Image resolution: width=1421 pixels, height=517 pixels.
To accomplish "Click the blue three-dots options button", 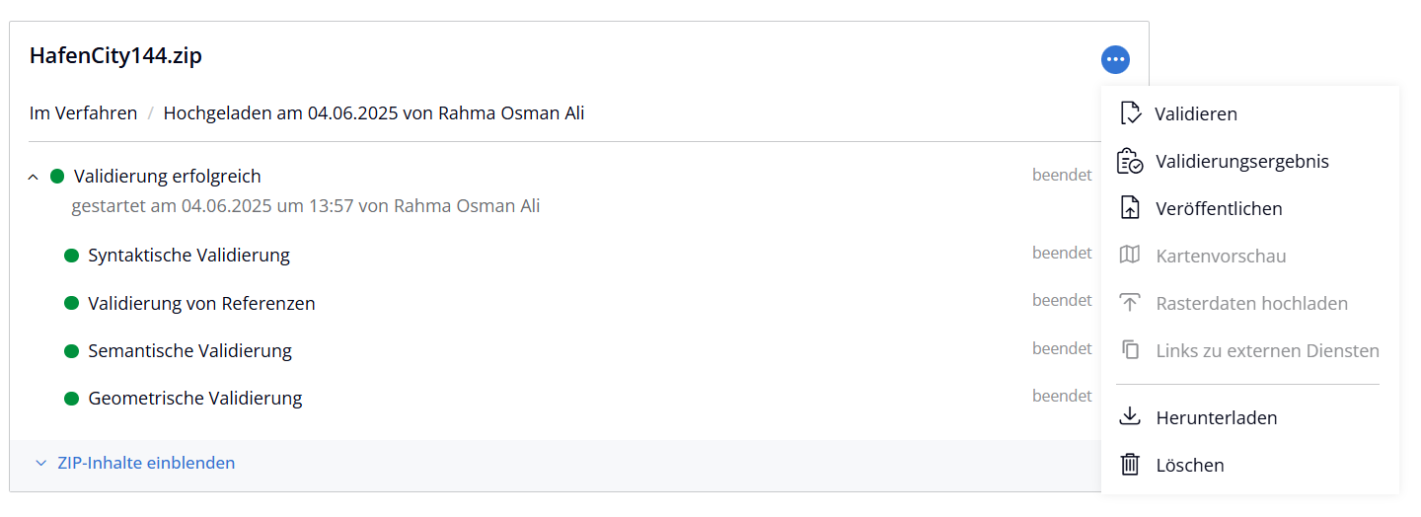I will tap(1115, 60).
